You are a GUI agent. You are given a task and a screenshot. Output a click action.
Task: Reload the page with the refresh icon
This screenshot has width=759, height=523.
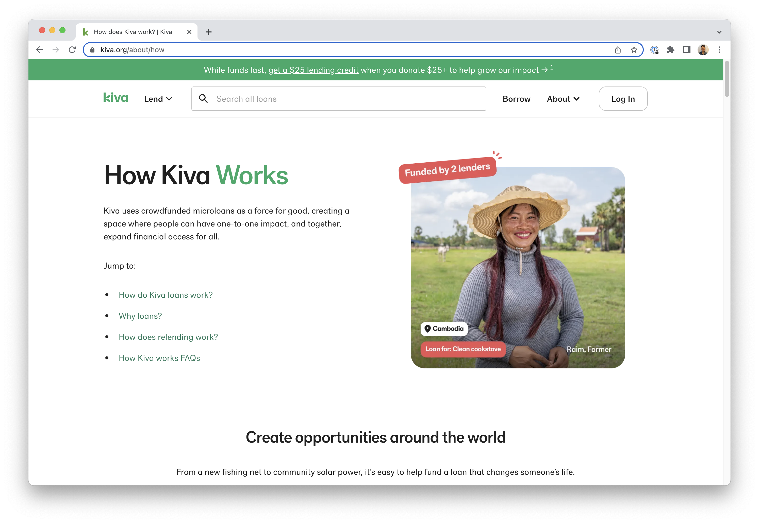(72, 49)
